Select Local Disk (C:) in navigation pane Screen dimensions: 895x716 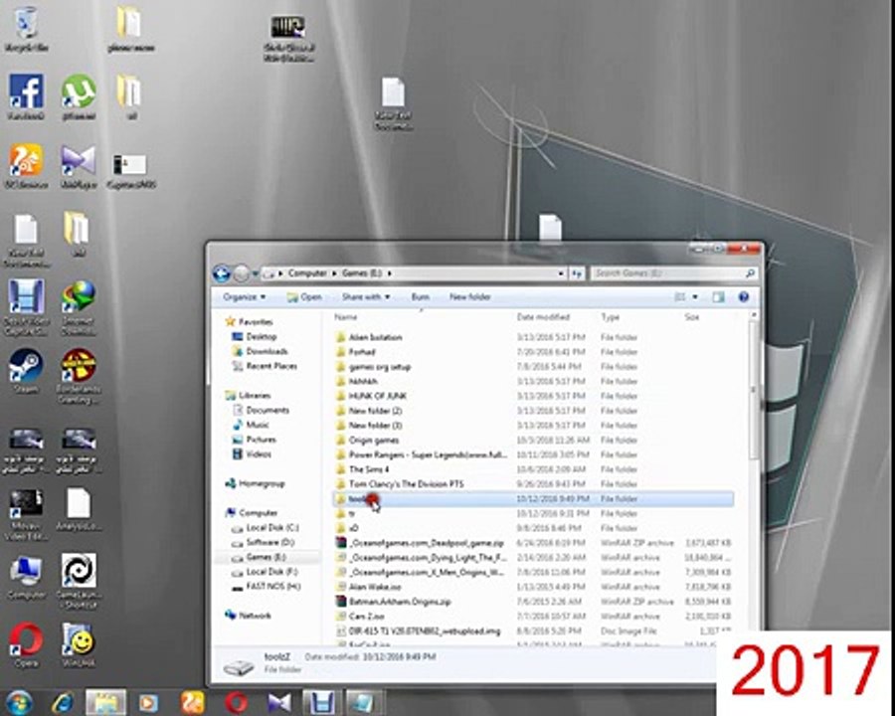click(266, 528)
